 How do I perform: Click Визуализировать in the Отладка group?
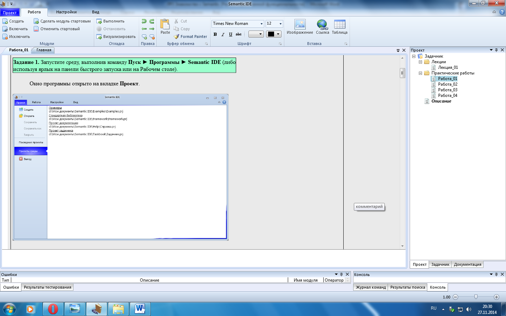(116, 37)
